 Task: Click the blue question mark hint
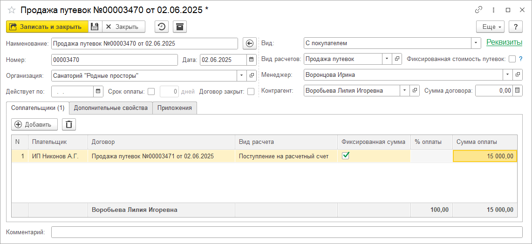(x=520, y=59)
